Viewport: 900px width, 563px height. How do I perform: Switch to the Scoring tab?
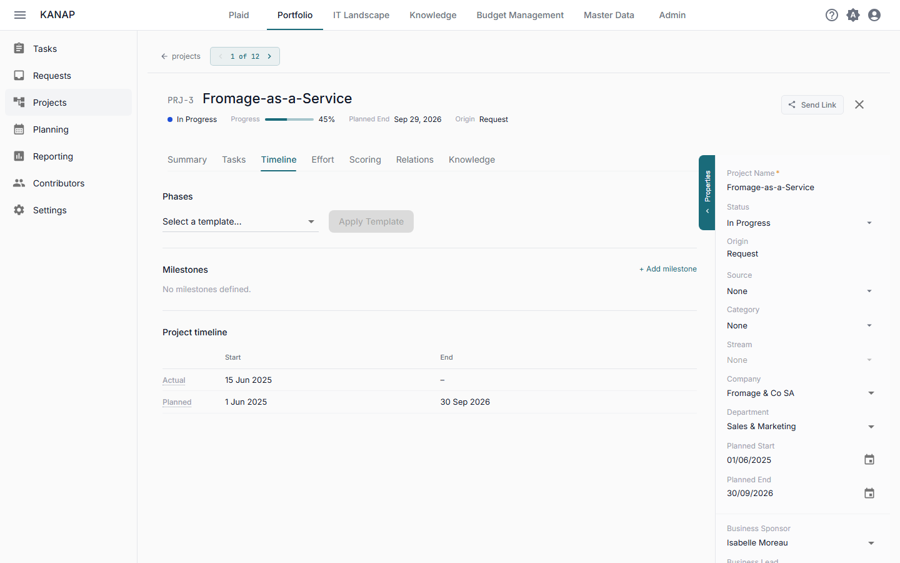coord(365,160)
